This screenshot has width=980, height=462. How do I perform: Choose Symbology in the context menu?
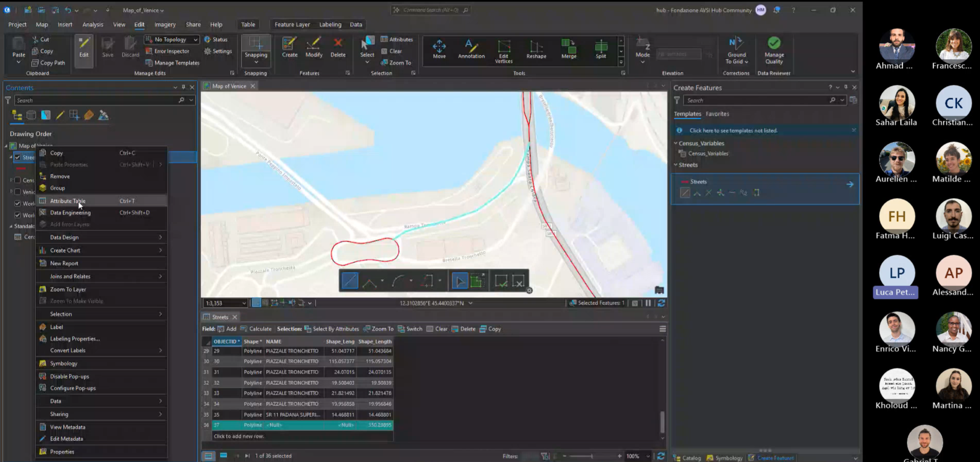(x=102, y=363)
